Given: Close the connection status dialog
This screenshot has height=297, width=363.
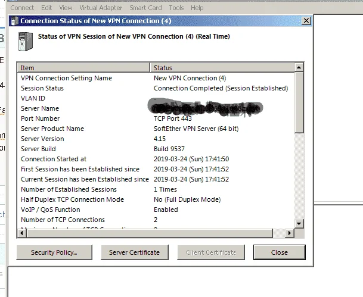Looking at the screenshot, I should coord(280,252).
